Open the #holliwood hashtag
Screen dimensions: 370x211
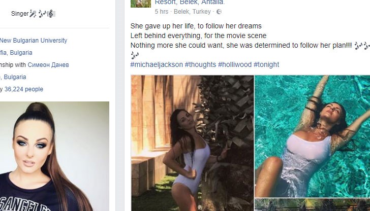[x=234, y=64]
